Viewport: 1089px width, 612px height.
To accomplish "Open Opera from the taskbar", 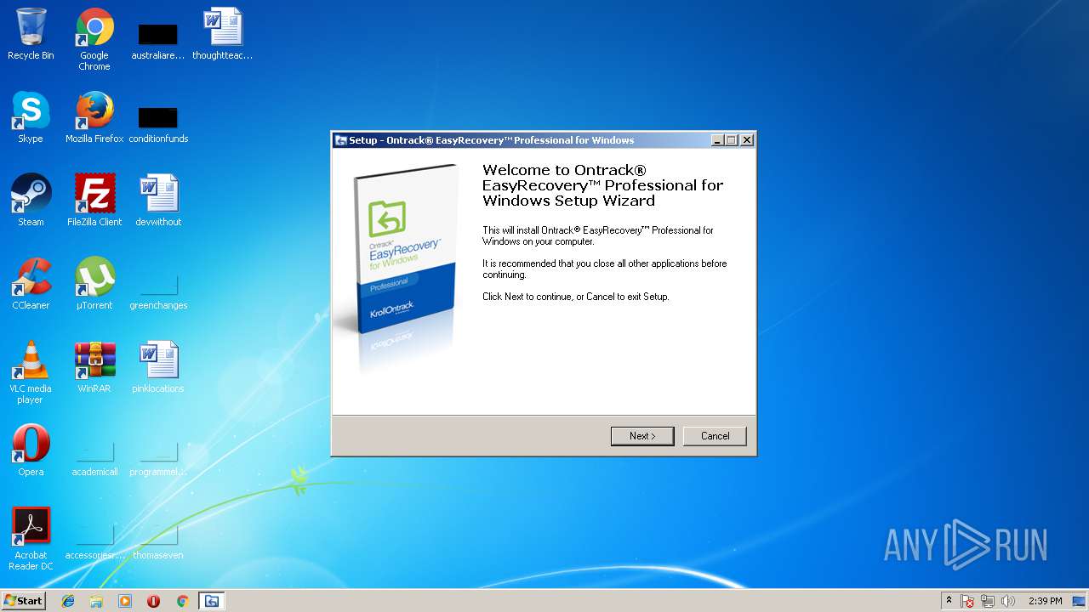I will coord(154,601).
